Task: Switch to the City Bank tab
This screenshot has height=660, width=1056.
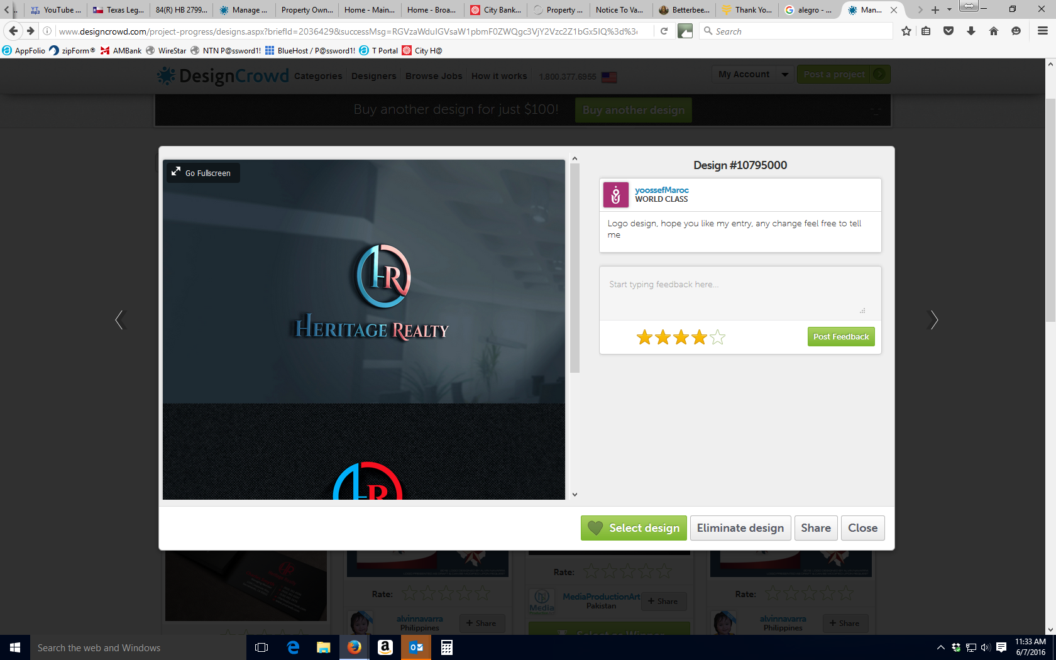Action: [x=496, y=9]
